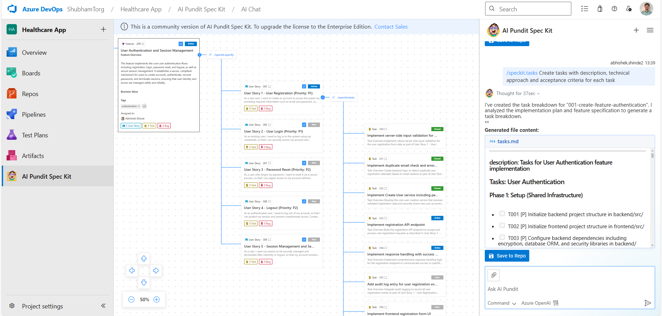Go to AI Chat breadcrumb tab
662x316 pixels.
(x=251, y=9)
